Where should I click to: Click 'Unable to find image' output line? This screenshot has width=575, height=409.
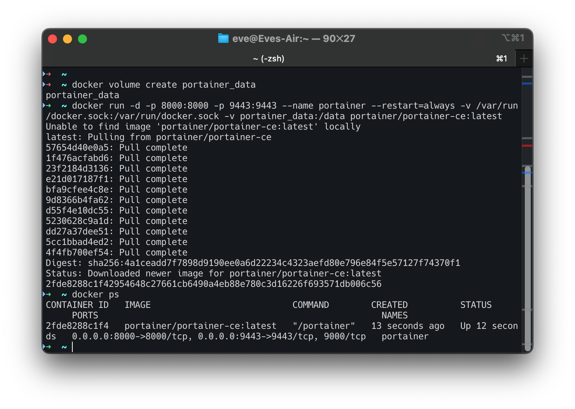click(x=203, y=127)
